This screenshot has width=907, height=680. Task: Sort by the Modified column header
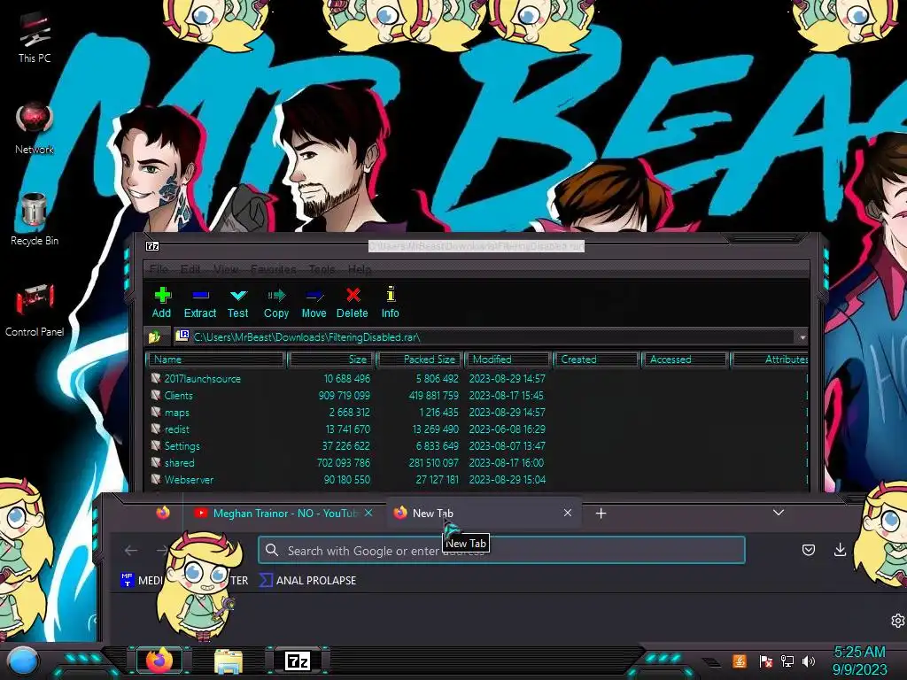[x=508, y=359]
